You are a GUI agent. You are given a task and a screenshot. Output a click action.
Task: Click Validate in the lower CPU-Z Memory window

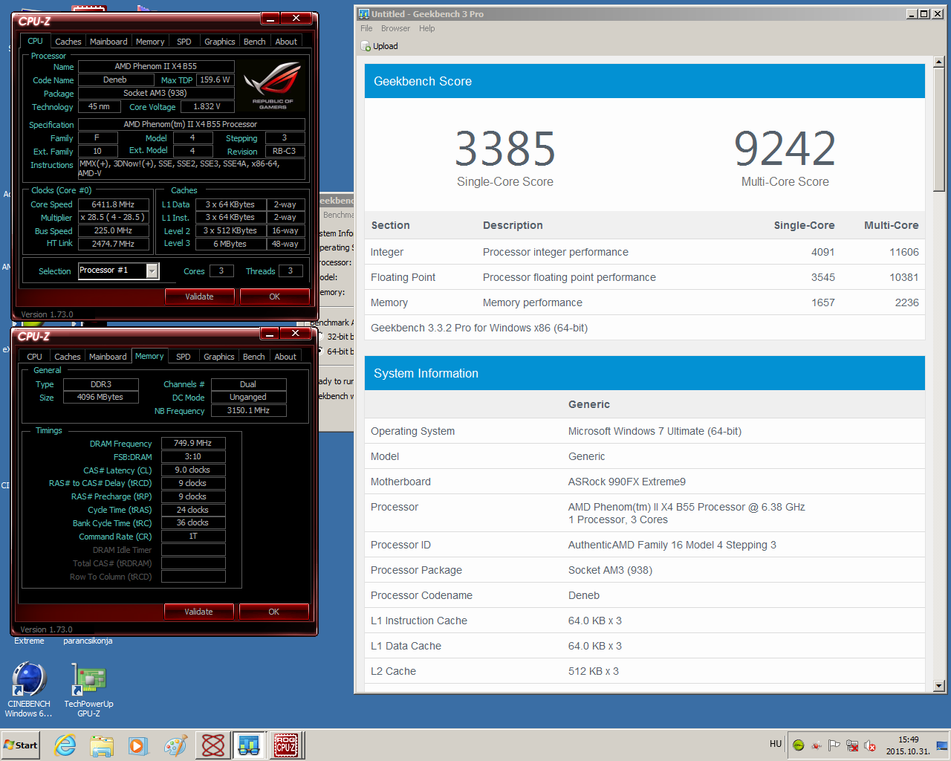pyautogui.click(x=198, y=612)
